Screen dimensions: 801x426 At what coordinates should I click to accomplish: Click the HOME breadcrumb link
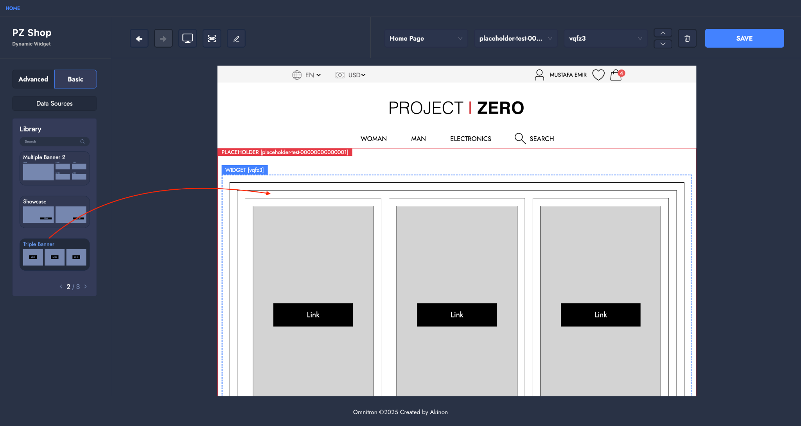[13, 8]
